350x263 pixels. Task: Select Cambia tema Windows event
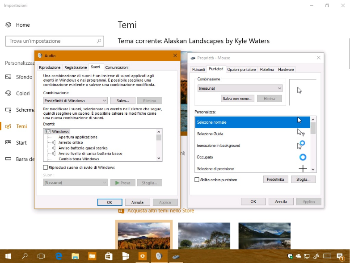[x=79, y=159]
